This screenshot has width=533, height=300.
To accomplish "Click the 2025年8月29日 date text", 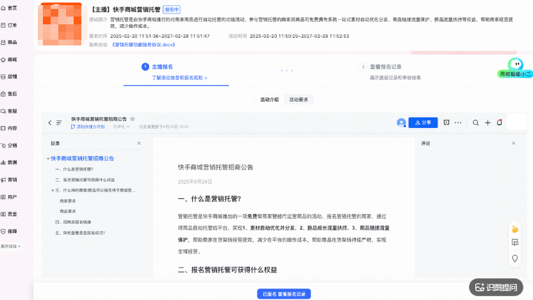I will (x=195, y=182).
